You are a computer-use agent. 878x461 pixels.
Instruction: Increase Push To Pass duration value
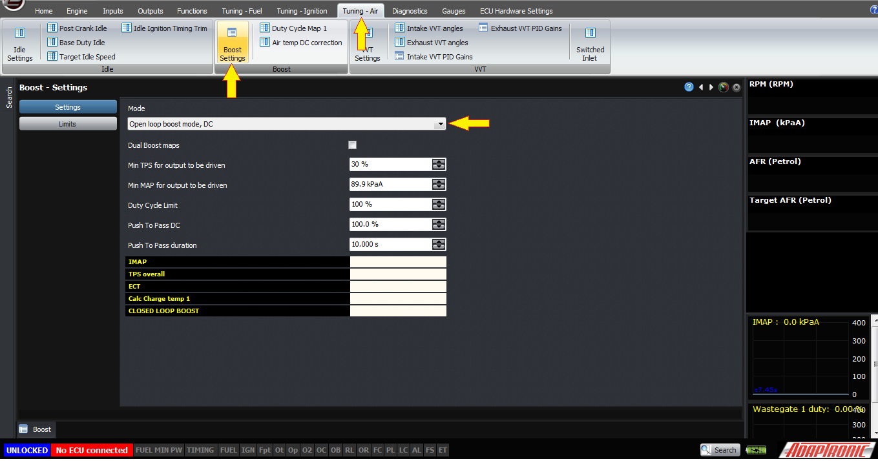pos(439,241)
